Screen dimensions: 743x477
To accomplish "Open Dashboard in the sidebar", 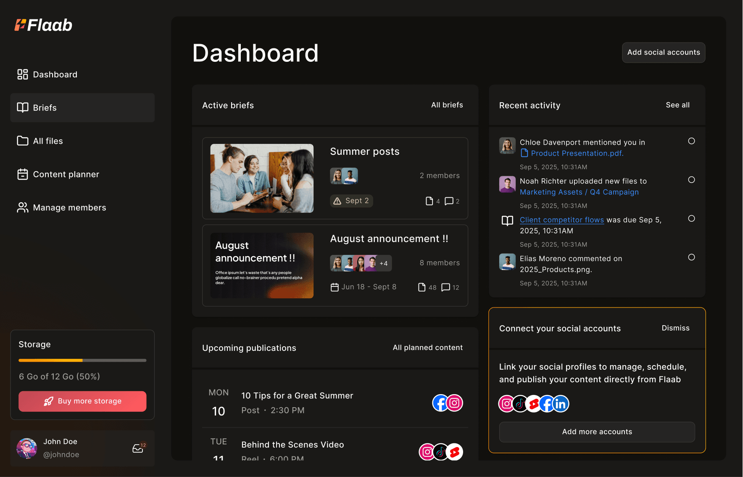I will [x=82, y=74].
